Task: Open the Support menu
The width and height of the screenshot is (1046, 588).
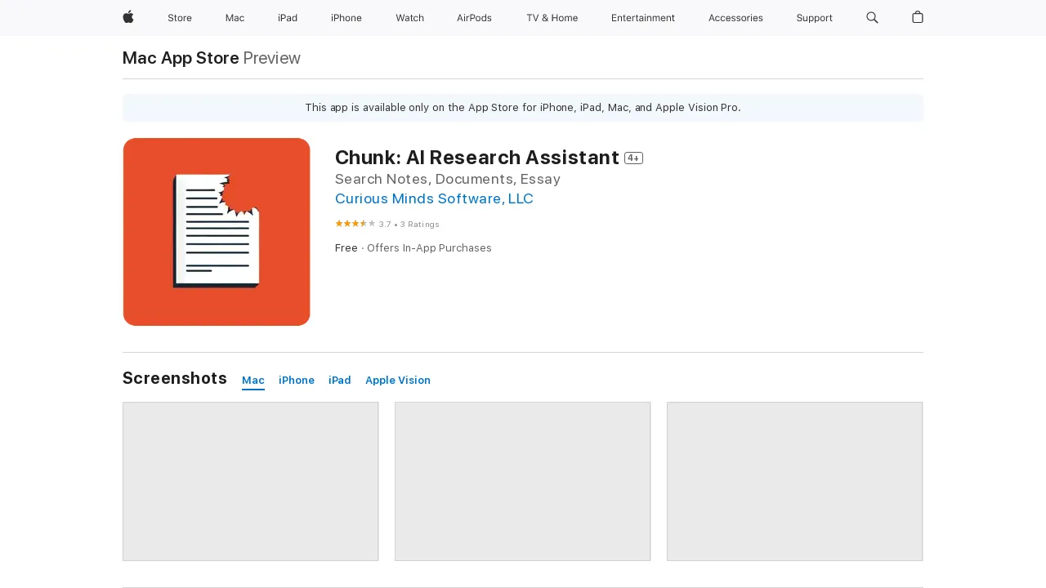Action: point(815,18)
